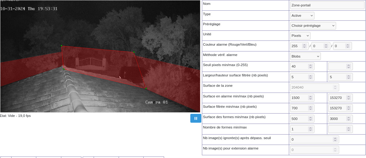The height and width of the screenshot is (158, 366).
Task: Click the Largeur surface filtrée field
Action: pos(302,77)
